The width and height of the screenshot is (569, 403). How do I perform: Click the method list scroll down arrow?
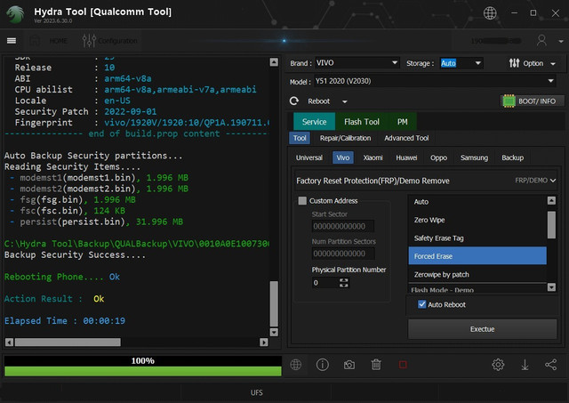[x=551, y=287]
